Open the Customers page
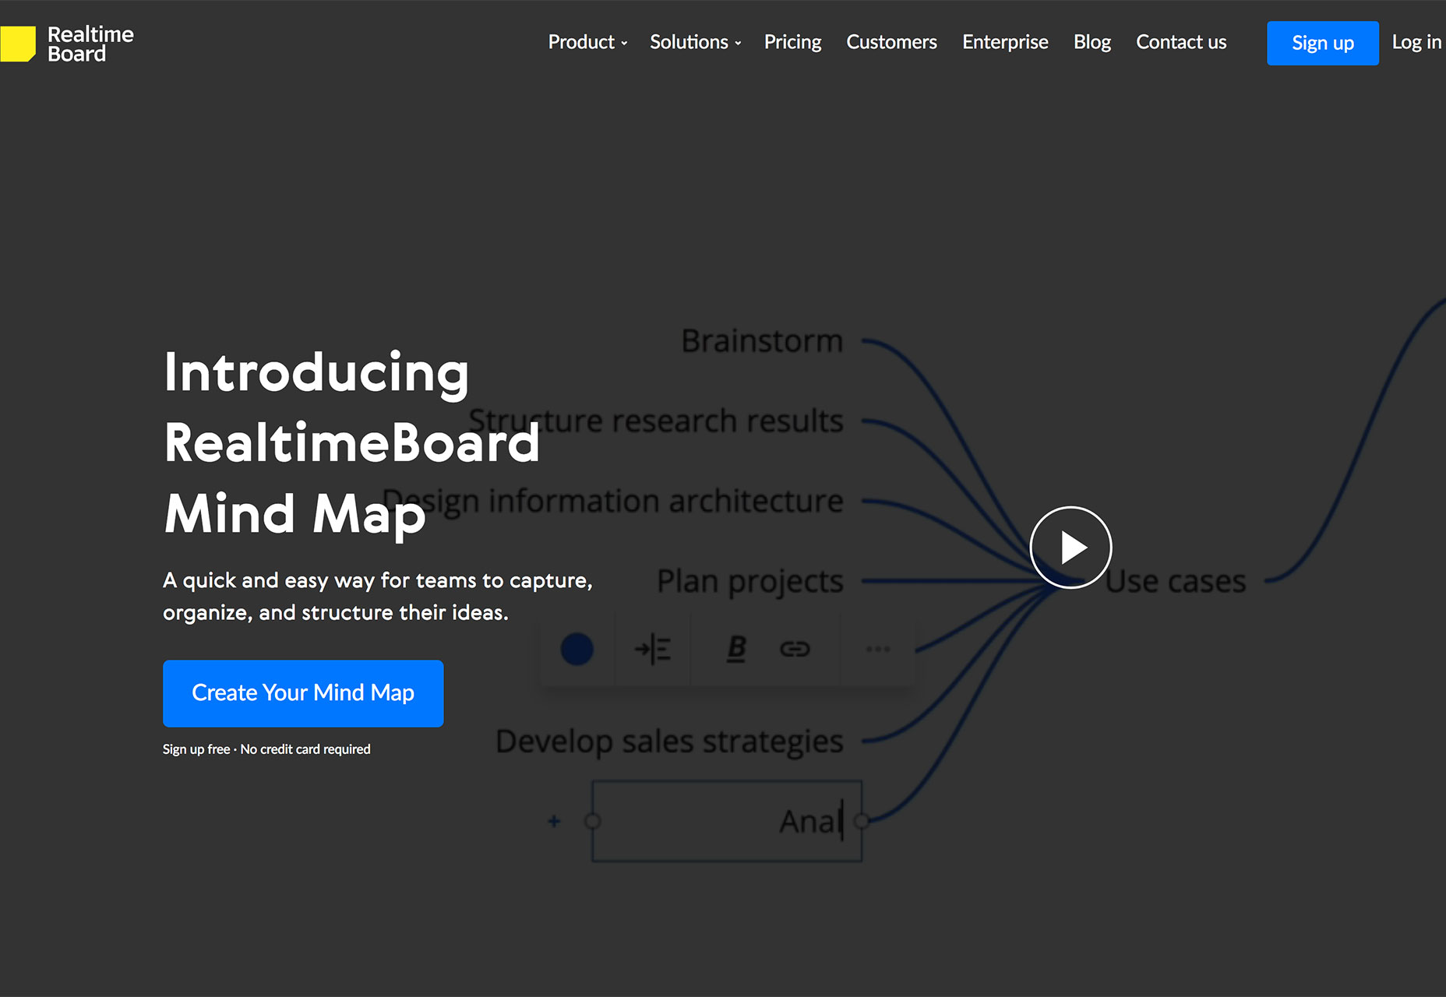 [891, 42]
